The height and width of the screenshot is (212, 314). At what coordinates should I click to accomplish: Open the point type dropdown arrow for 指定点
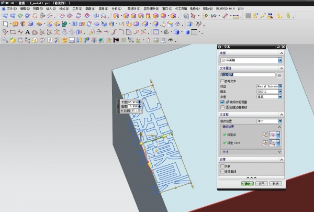tap(278, 135)
